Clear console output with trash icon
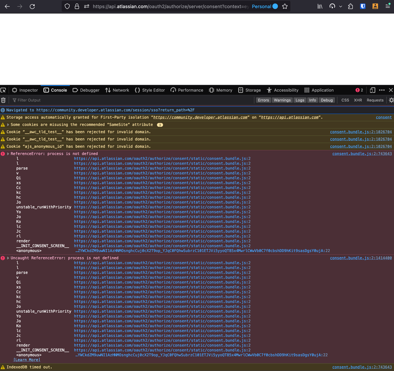 click(x=3, y=100)
